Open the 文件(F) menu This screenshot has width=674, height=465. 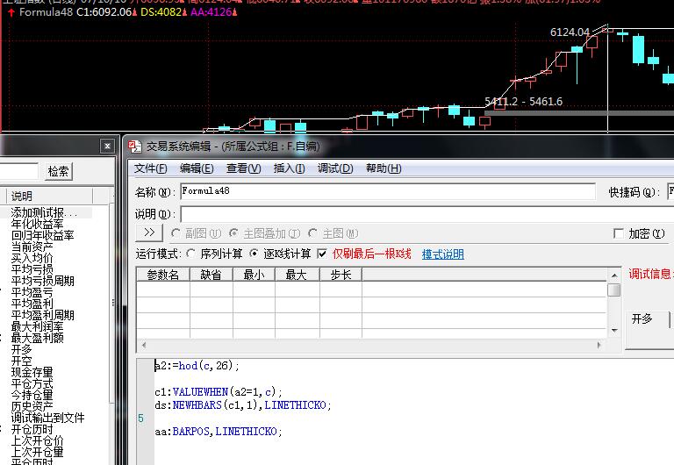[x=150, y=168]
